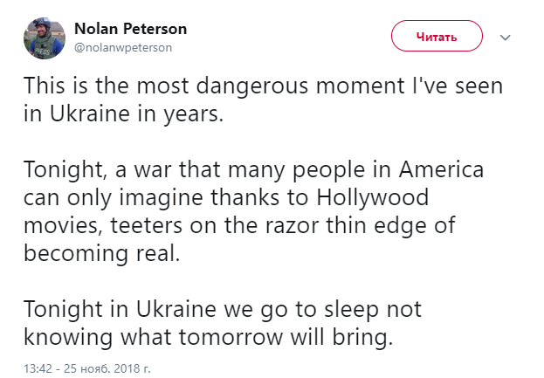Click the word 'knowing' in last line
The width and height of the screenshot is (544, 378).
pos(68,338)
